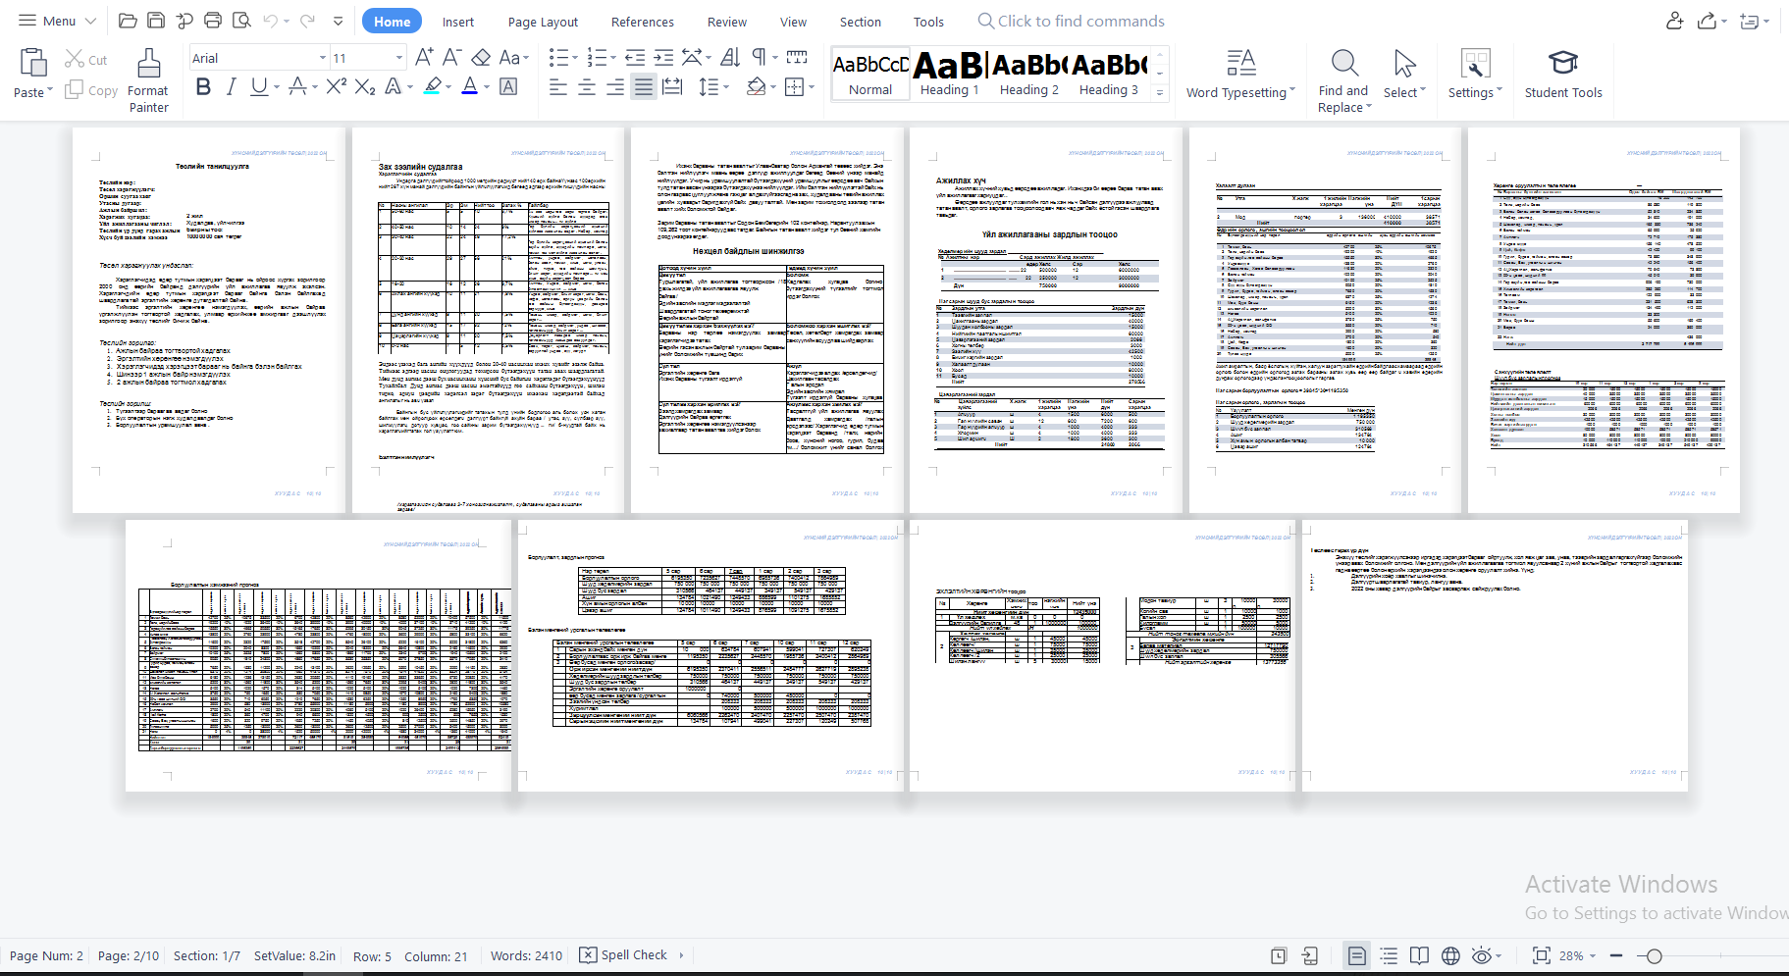Open the Home ribbon tab
This screenshot has width=1789, height=976.
(392, 22)
